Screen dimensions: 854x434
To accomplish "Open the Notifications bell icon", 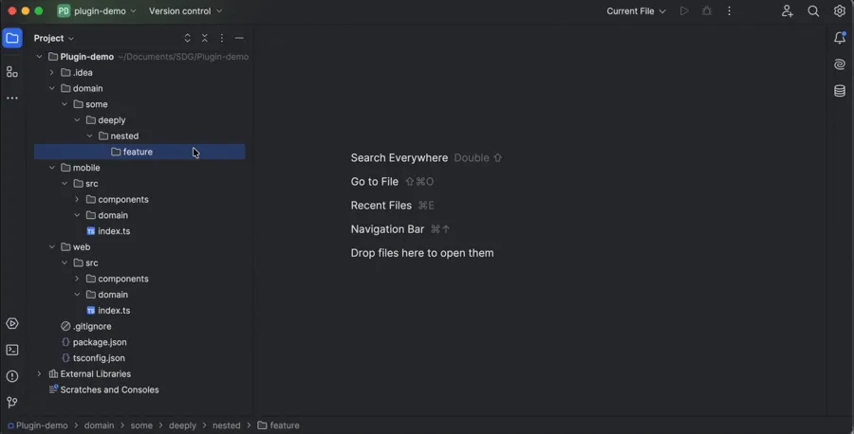I will [840, 38].
